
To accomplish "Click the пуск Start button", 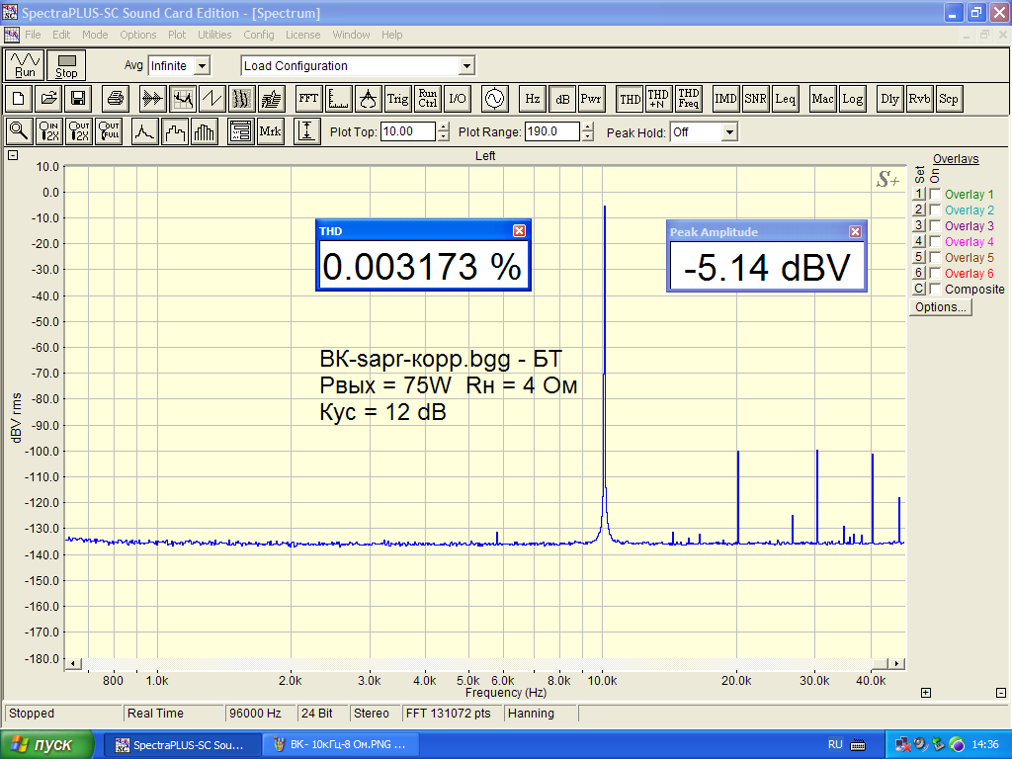I will click(47, 744).
